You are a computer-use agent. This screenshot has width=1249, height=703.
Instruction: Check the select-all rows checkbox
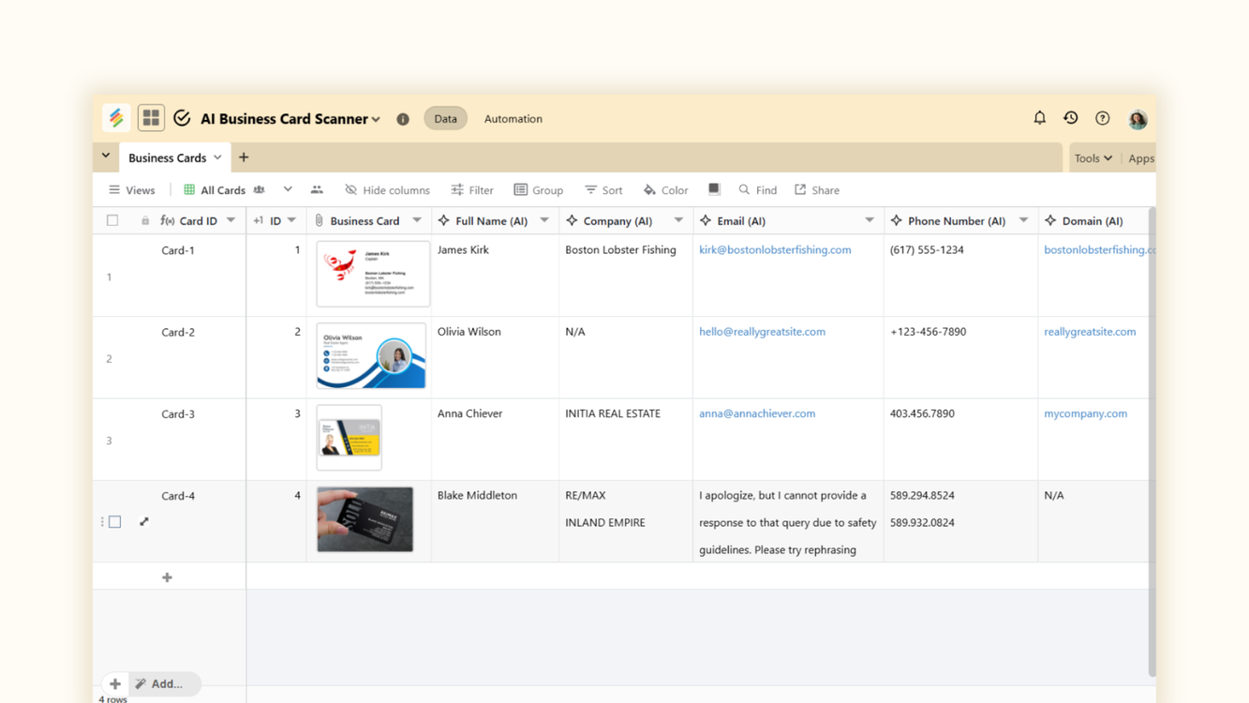coord(112,220)
